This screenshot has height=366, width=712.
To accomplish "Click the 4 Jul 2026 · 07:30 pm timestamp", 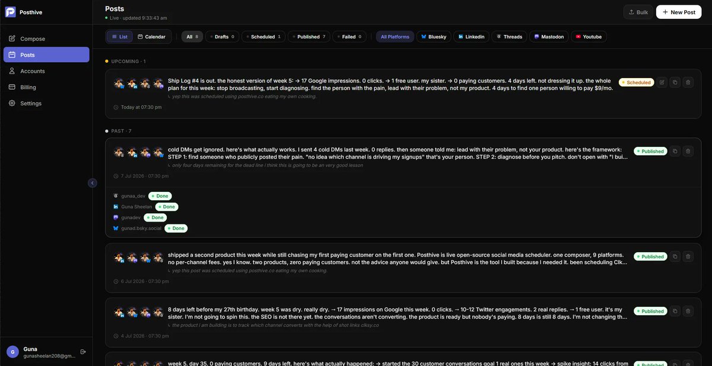I will (145, 336).
